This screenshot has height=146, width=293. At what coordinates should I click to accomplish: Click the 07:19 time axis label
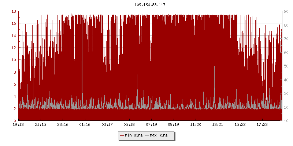coord(151,125)
